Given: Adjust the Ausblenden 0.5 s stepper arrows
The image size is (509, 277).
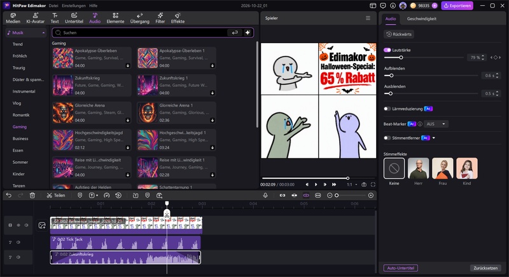Looking at the screenshot, I should tap(498, 93).
